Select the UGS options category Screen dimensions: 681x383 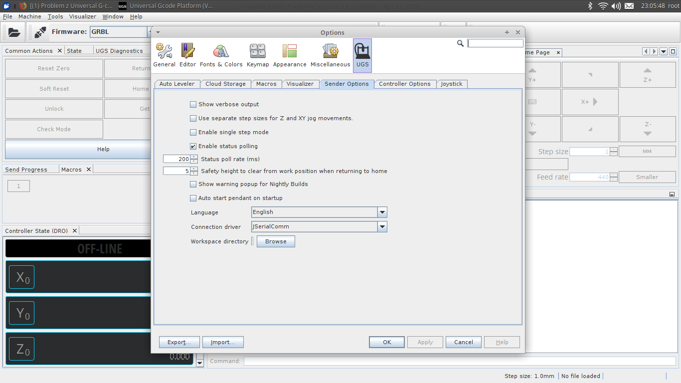[x=362, y=55]
